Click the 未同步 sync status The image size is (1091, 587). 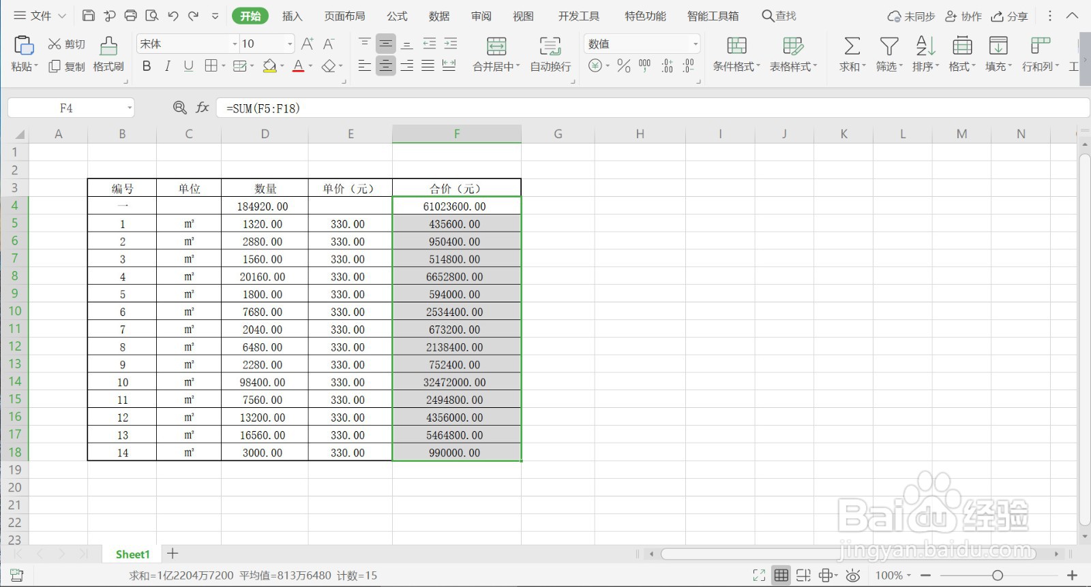click(x=911, y=16)
